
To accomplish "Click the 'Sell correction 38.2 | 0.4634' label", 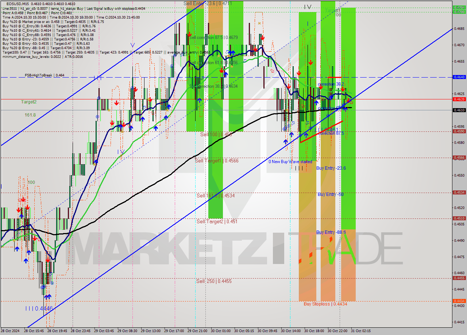I will click(x=213, y=86).
